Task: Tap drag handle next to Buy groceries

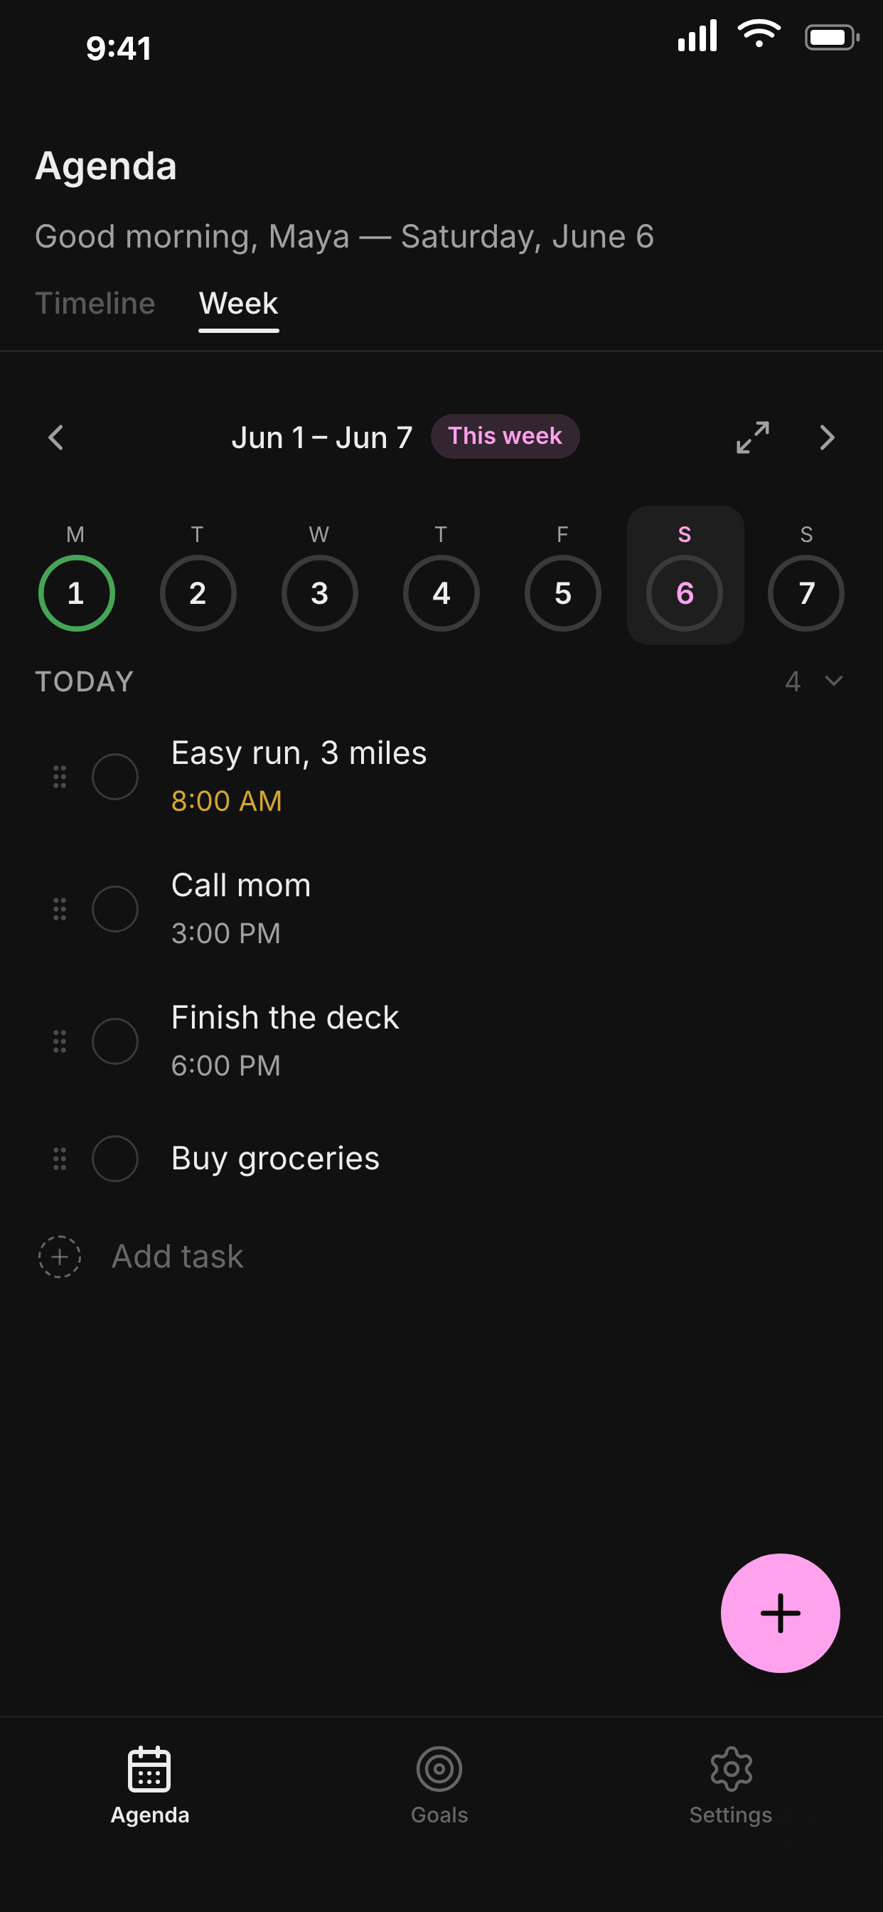Action: [x=59, y=1158]
